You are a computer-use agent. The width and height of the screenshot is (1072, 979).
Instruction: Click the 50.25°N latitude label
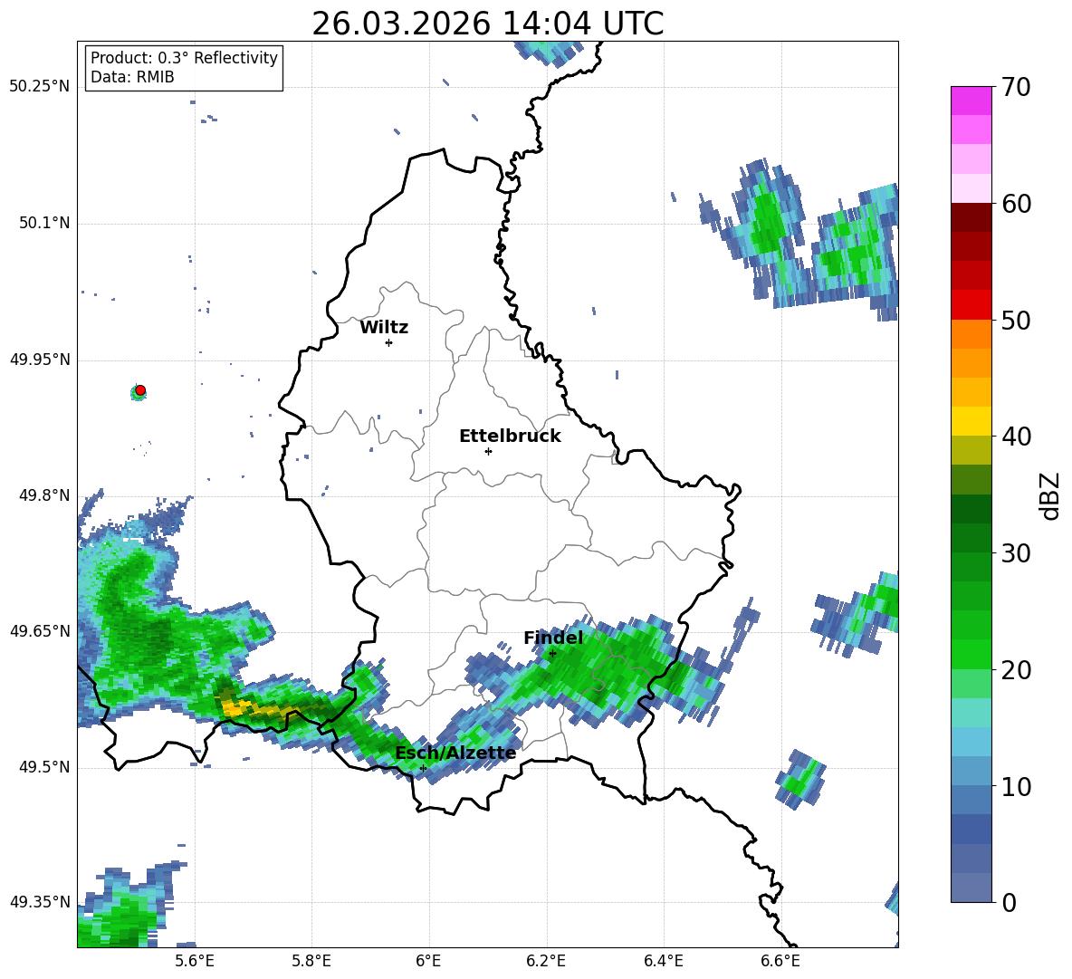point(40,87)
